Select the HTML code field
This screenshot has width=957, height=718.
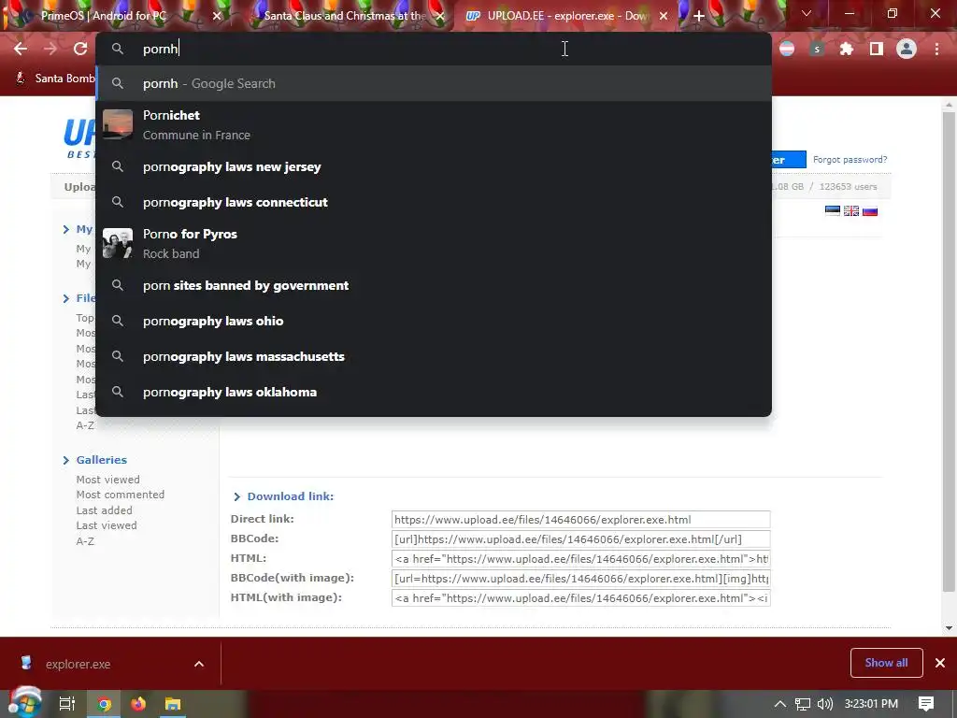(580, 559)
